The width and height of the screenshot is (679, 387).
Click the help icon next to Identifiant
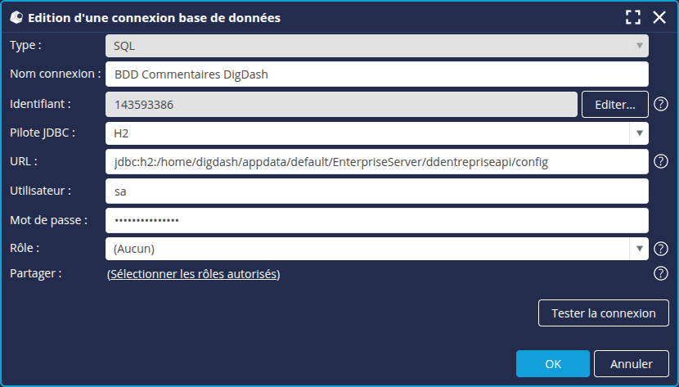661,104
